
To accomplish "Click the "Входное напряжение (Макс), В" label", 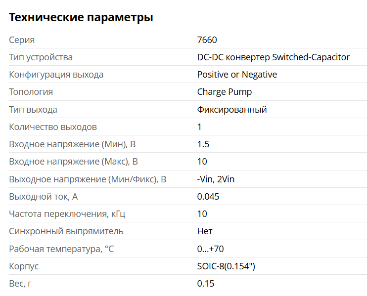I will tap(73, 162).
